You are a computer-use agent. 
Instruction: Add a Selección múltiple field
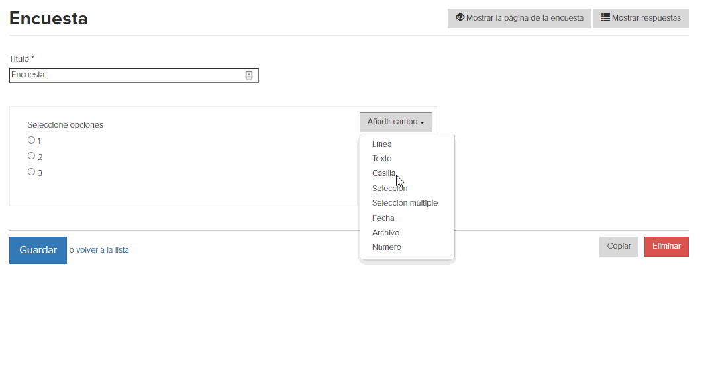[405, 203]
